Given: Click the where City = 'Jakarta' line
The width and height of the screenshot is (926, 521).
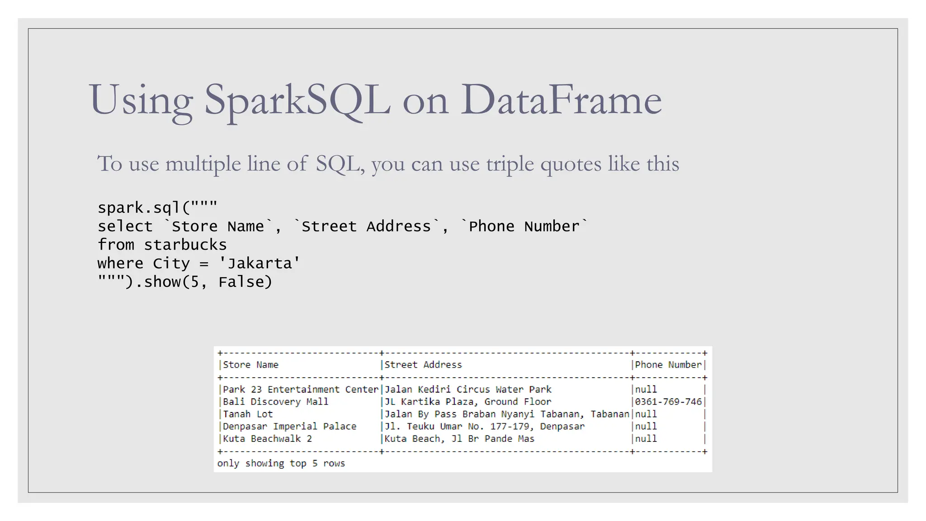Looking at the screenshot, I should [x=199, y=263].
